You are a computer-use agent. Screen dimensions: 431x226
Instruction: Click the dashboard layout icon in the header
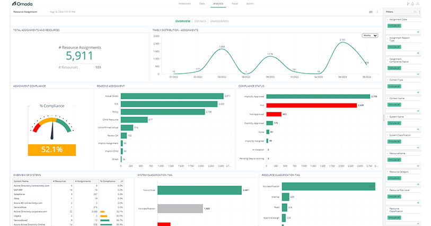(371, 12)
